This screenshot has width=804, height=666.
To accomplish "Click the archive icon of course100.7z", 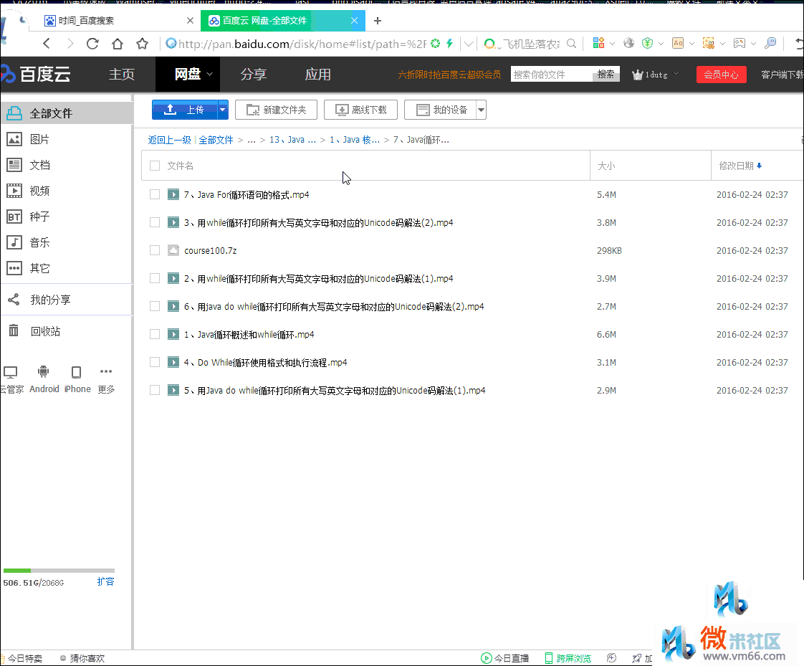I will (173, 250).
